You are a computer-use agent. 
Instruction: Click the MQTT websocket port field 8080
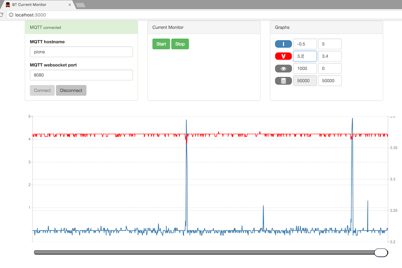tap(81, 75)
